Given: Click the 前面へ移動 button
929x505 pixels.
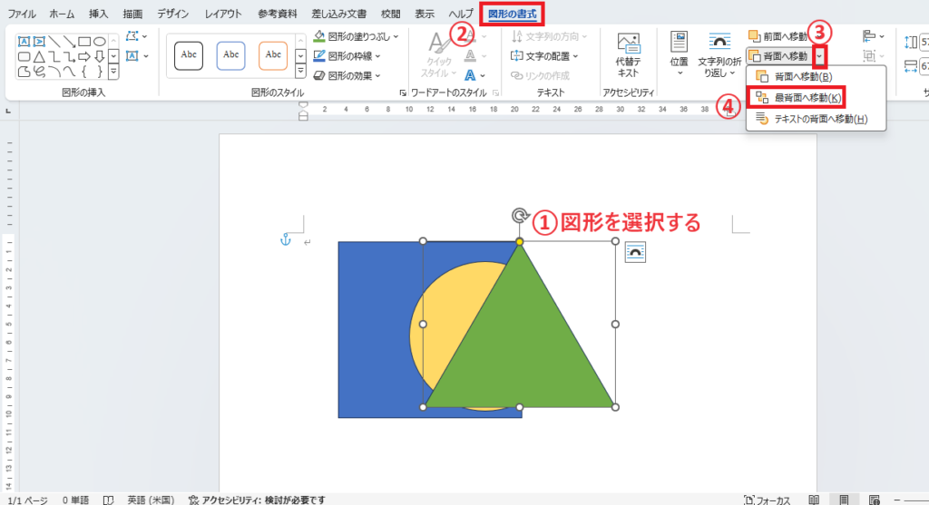Looking at the screenshot, I should [x=777, y=36].
